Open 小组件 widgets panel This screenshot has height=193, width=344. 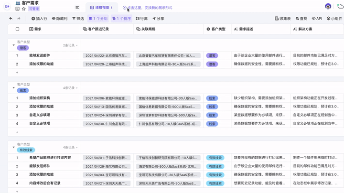coord(334,19)
